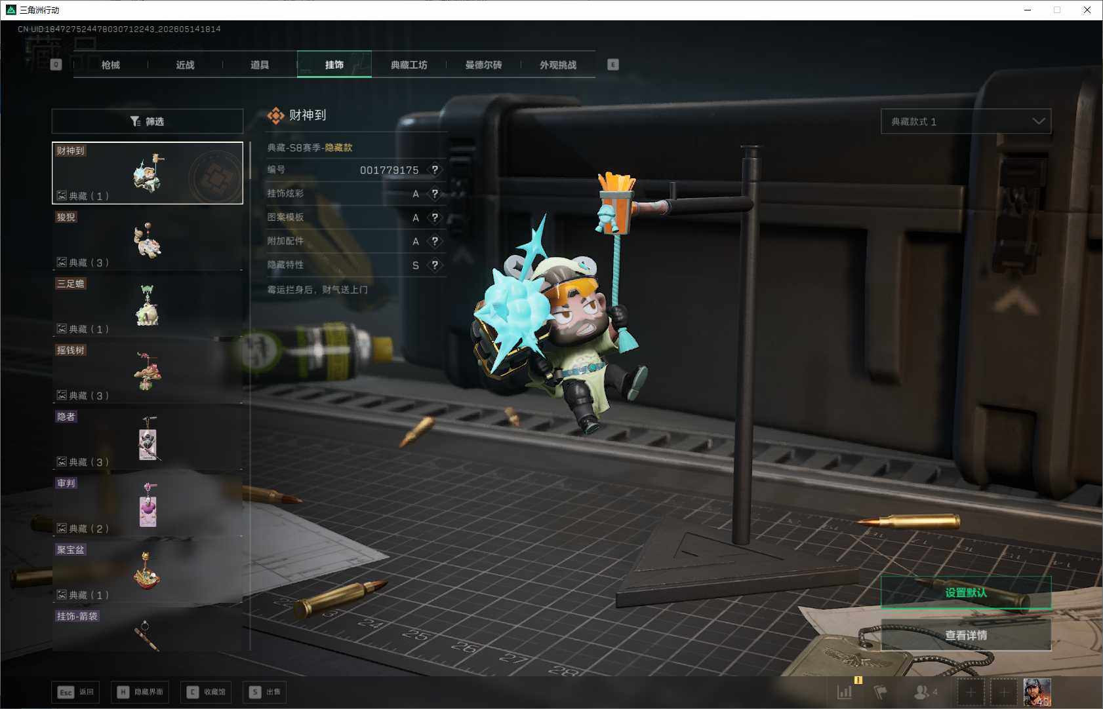This screenshot has height=709, width=1103.
Task: Click the serial number 001779175
Action: (390, 170)
